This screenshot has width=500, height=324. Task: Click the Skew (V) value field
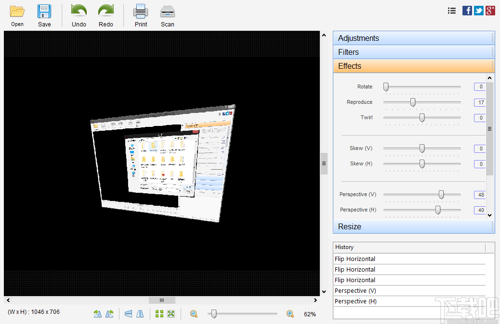pos(480,149)
